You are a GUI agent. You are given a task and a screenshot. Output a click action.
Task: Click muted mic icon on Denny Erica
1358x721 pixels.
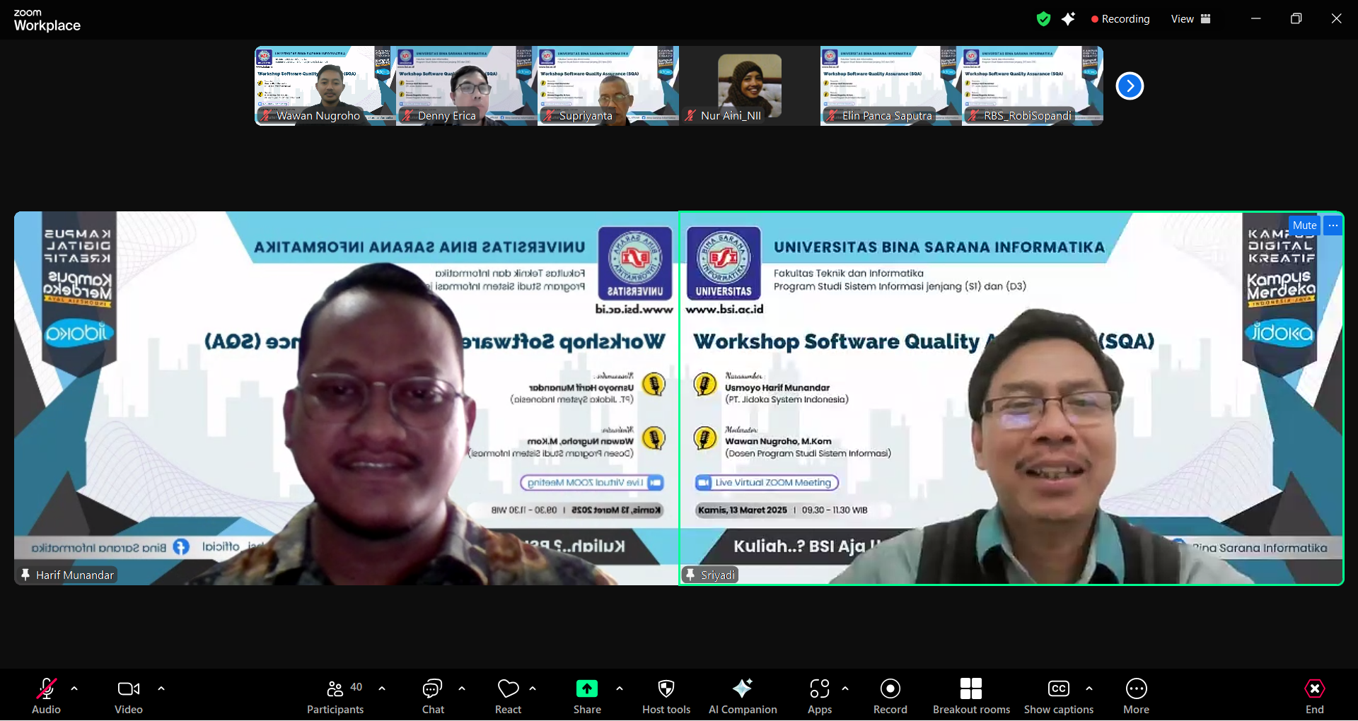click(407, 115)
